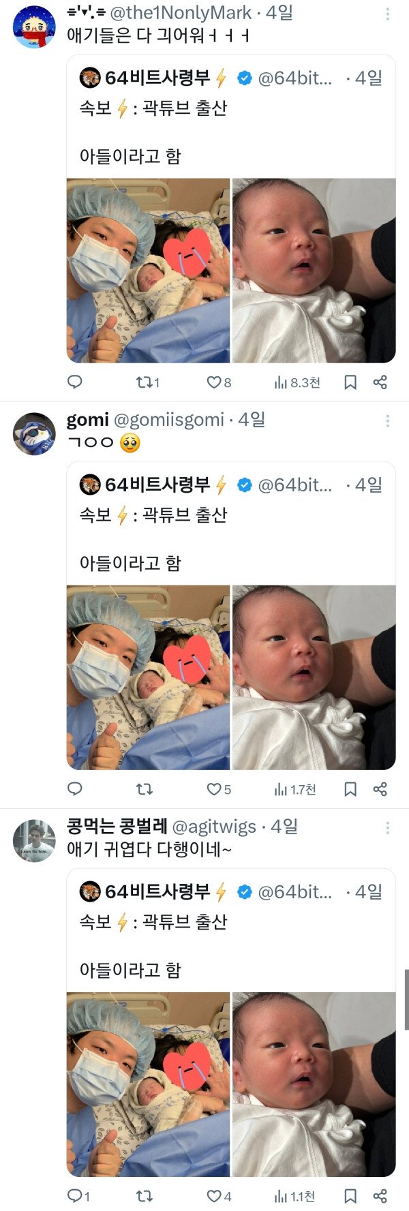View analytics for gomi's post showing 1.7천
409x1211 pixels.
(294, 789)
